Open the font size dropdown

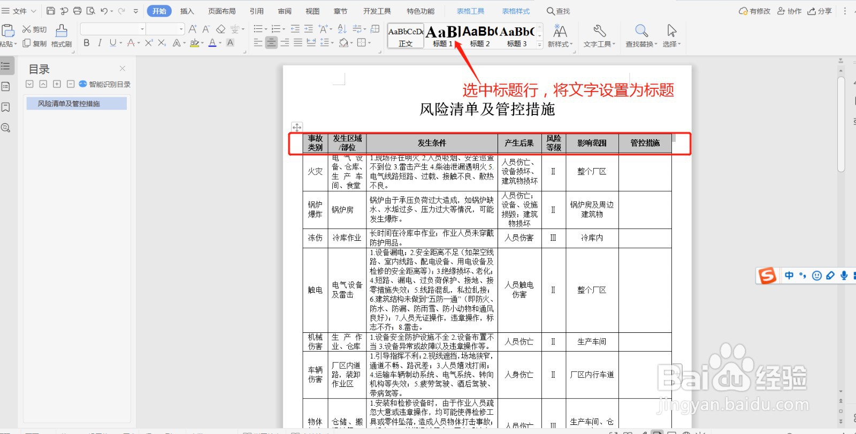coord(182,29)
